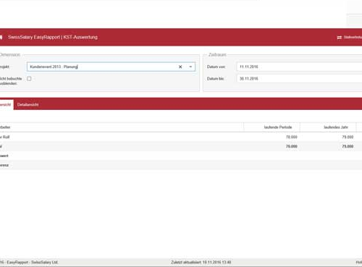The height and width of the screenshot is (267, 362).
Task: Click the Datum von field 11.11.2016
Action: [x=300, y=67]
